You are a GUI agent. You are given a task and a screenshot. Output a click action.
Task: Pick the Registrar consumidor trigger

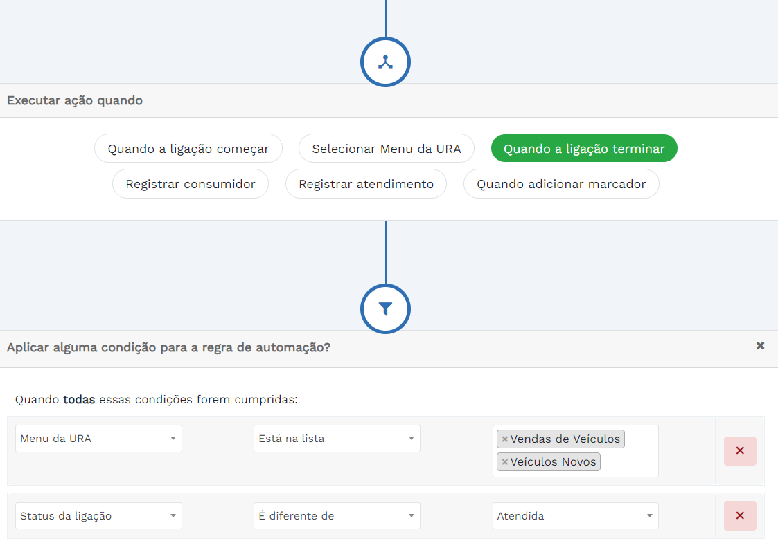coord(191,184)
